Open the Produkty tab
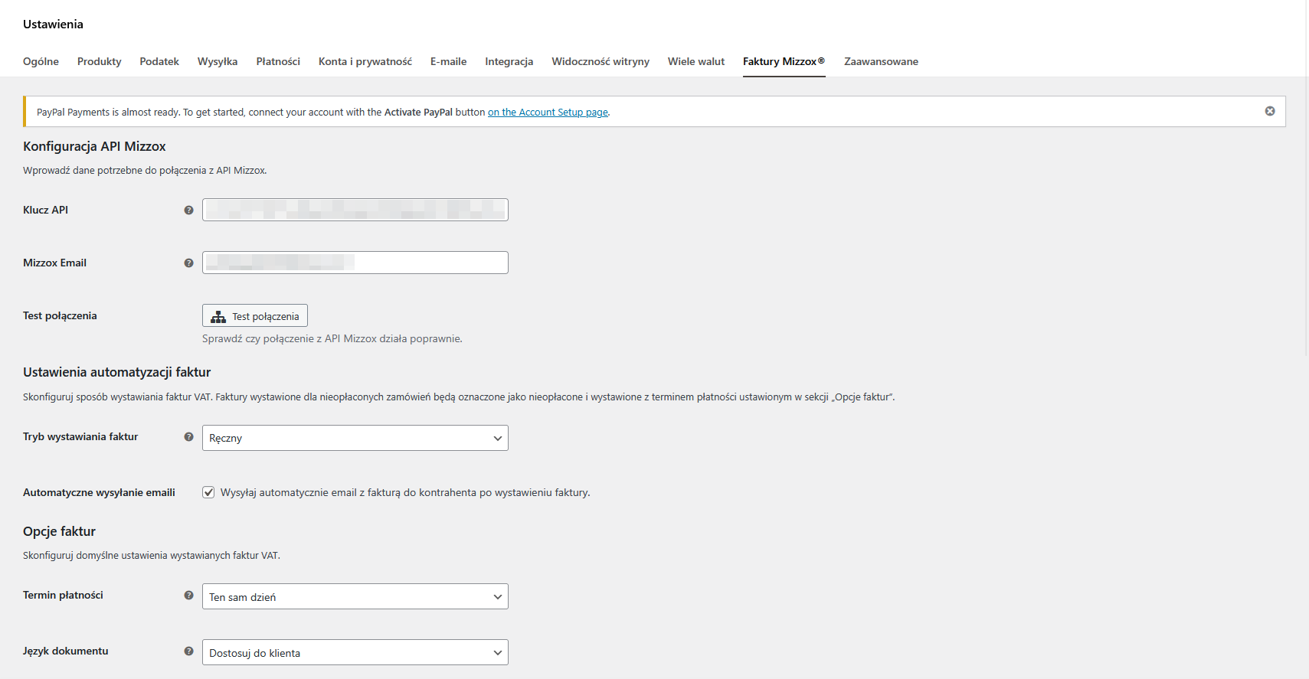Screen dimensions: 1309x679 (99, 61)
